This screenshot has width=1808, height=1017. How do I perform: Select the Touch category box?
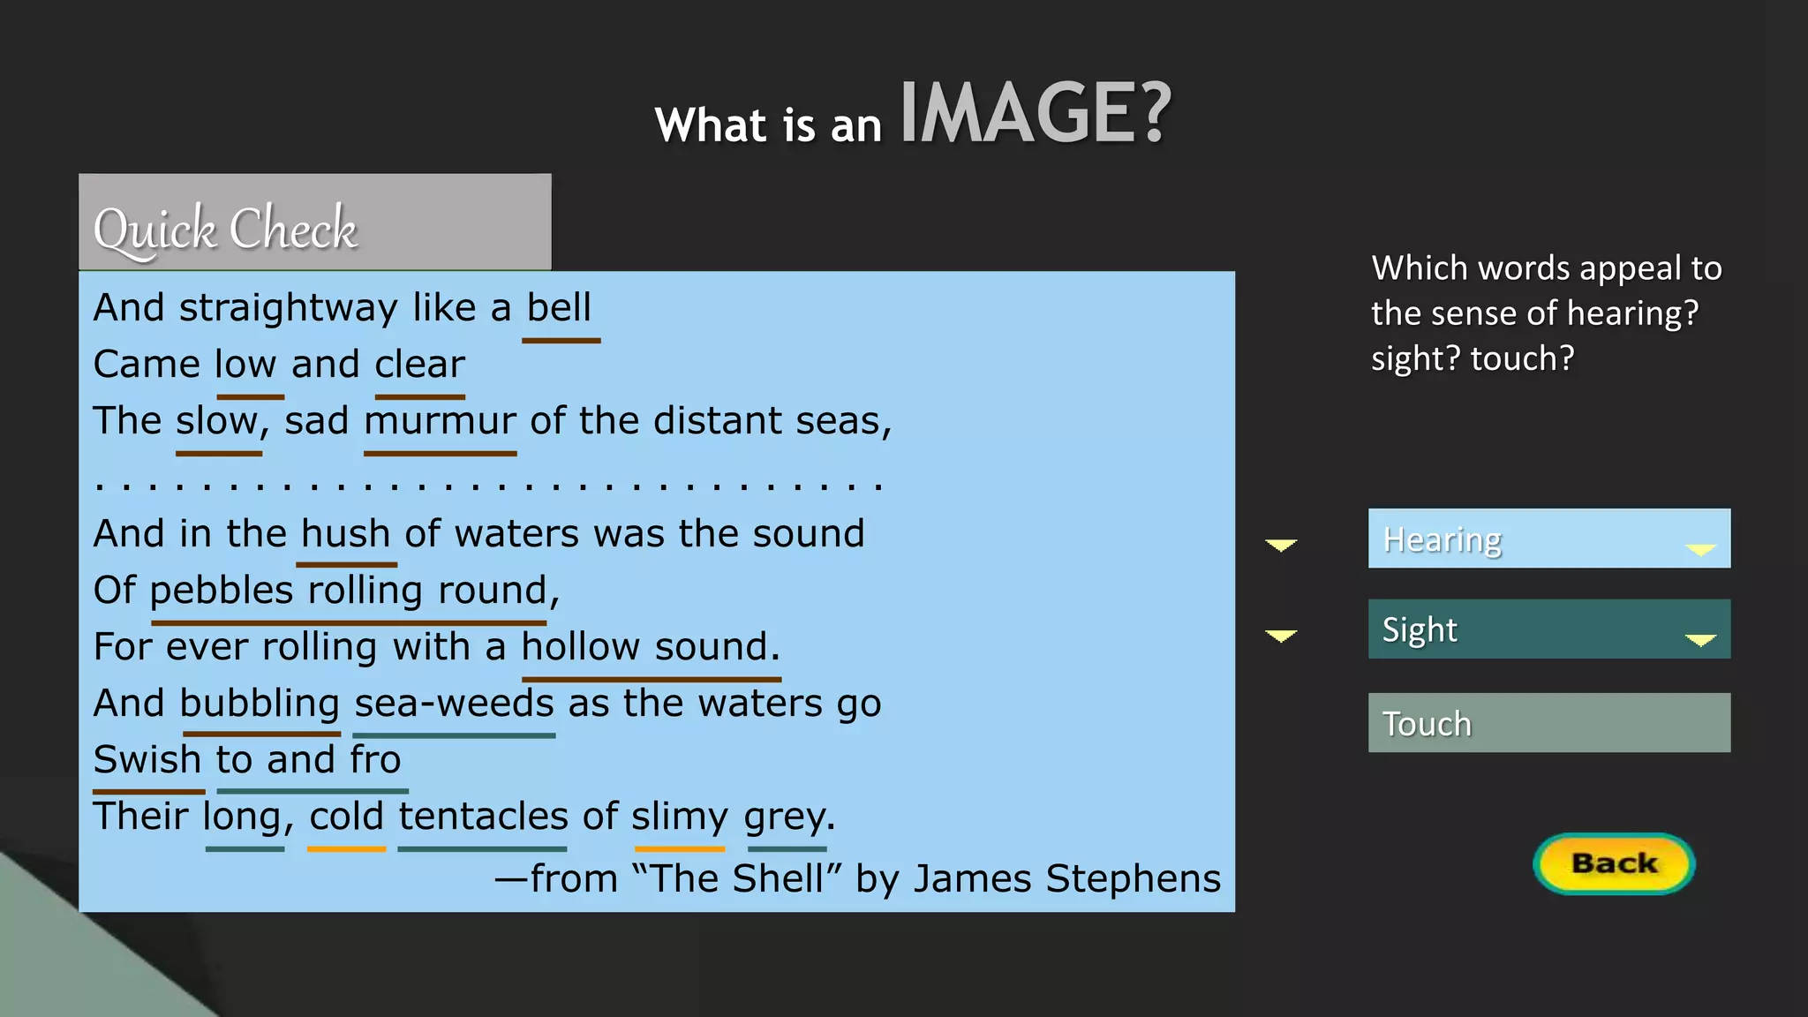point(1548,722)
